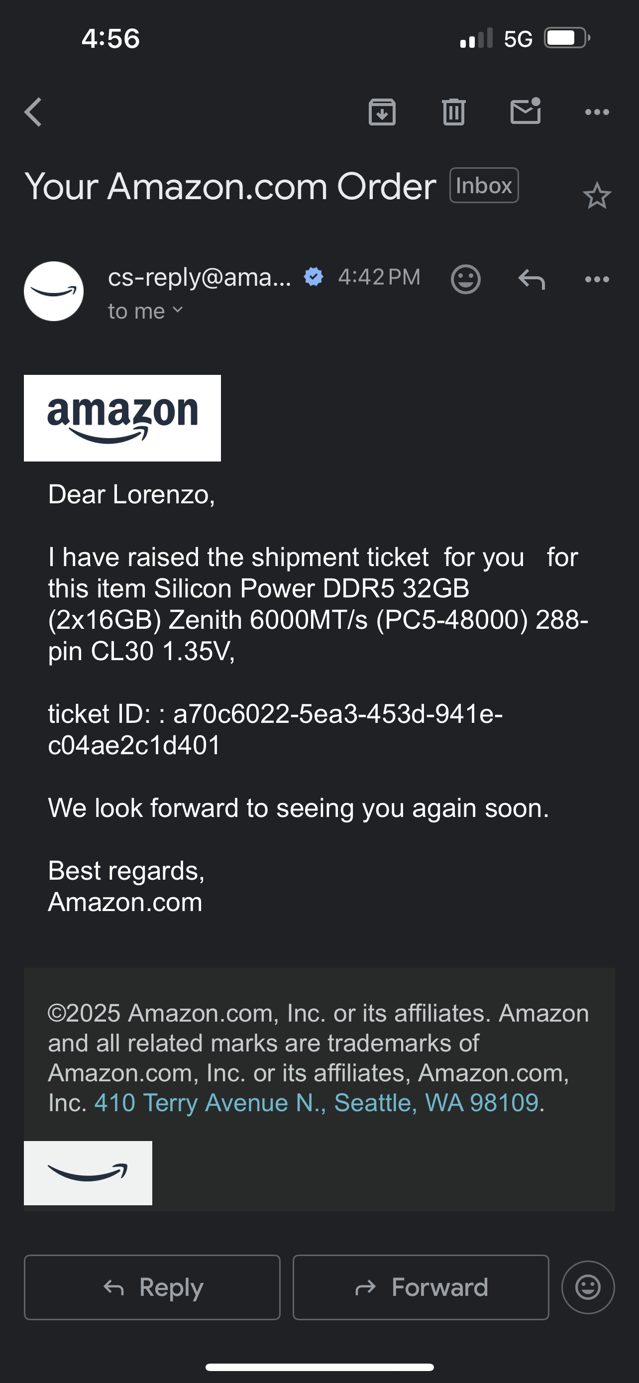This screenshot has width=639, height=1383.
Task: Open the 410 Terry Avenue address link
Action: 317,1103
